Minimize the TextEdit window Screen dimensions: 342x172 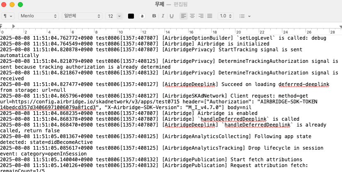coord(12,5)
